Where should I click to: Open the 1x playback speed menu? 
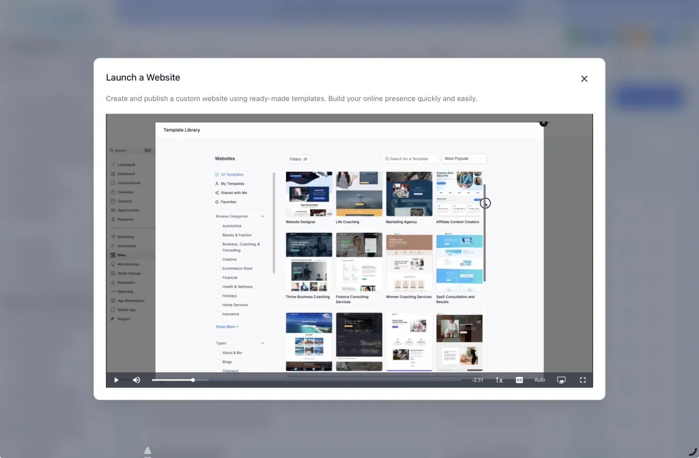tap(499, 380)
